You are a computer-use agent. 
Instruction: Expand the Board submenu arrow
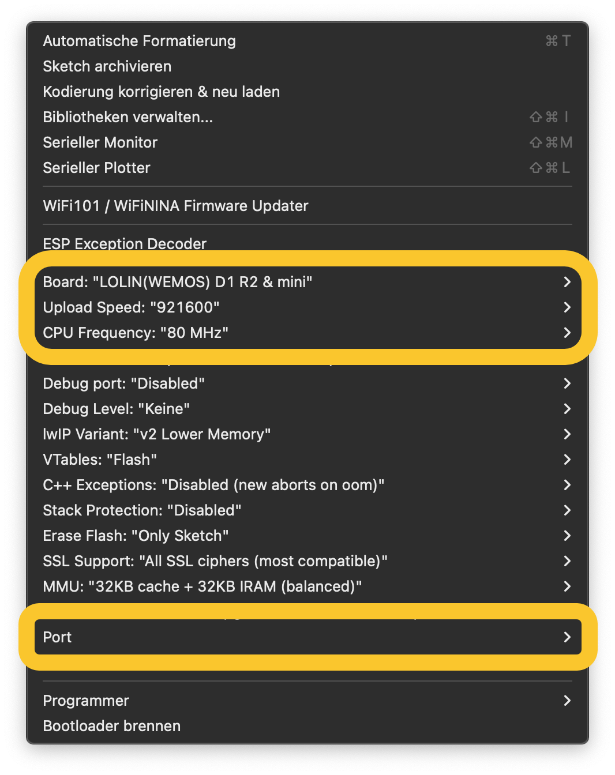[x=567, y=282]
